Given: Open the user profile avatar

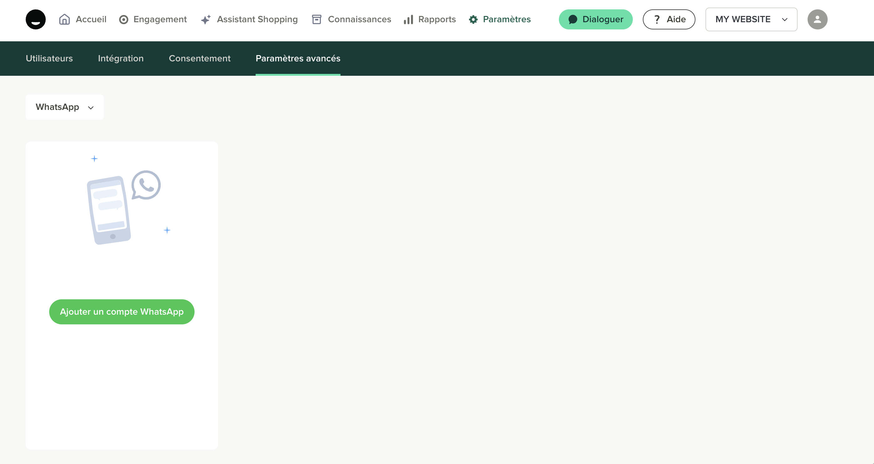Looking at the screenshot, I should (817, 19).
